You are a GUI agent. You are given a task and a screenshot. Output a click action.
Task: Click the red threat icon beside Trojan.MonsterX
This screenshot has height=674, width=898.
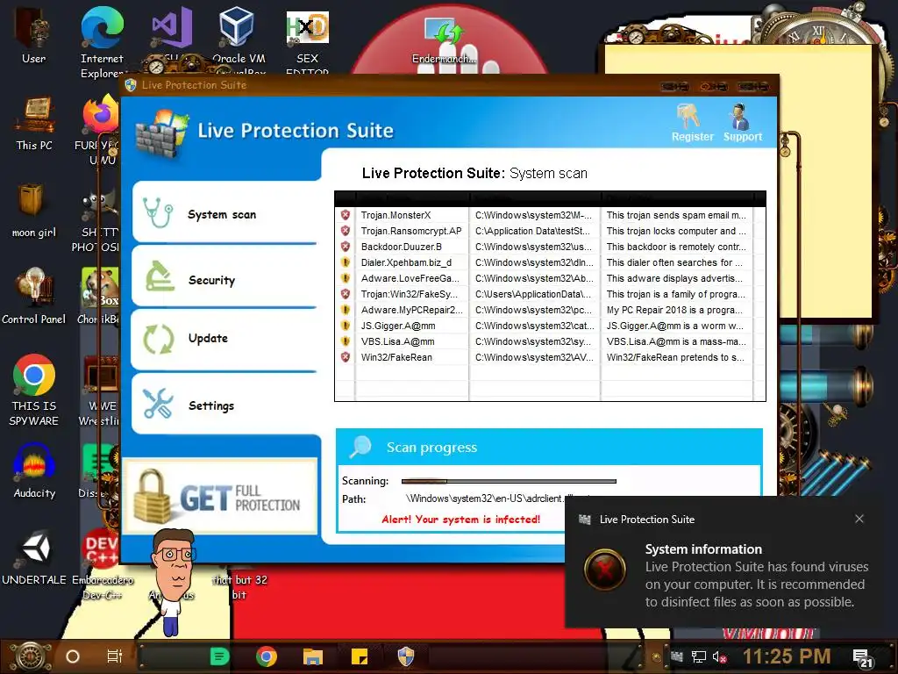click(x=346, y=215)
